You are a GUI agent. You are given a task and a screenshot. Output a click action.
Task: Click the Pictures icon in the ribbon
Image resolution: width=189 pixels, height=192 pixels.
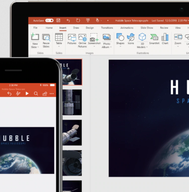72,39
